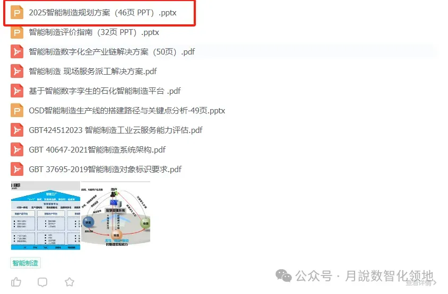The width and height of the screenshot is (448, 294).
Task: Open GBT424512023 智能制造工业云服务能力评估.pdf
Action: coord(116,130)
